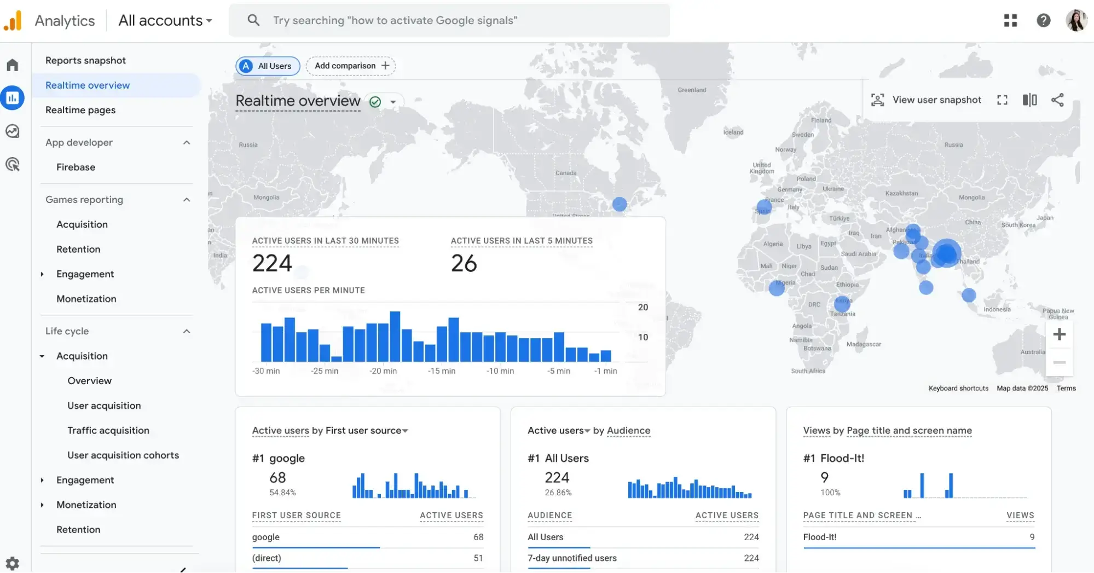Image resolution: width=1094 pixels, height=573 pixels.
Task: Click the search bar at the top
Action: [449, 20]
